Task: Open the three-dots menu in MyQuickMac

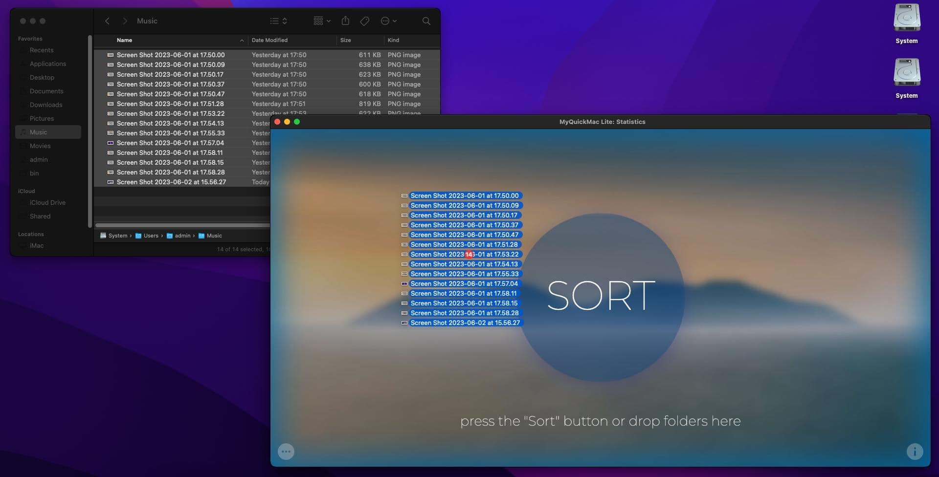Action: pyautogui.click(x=286, y=451)
